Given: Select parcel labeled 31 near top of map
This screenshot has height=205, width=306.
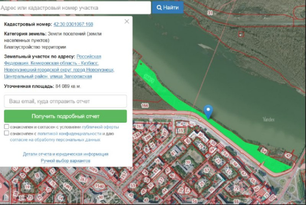Looking at the screenshot, I should tap(210, 13).
